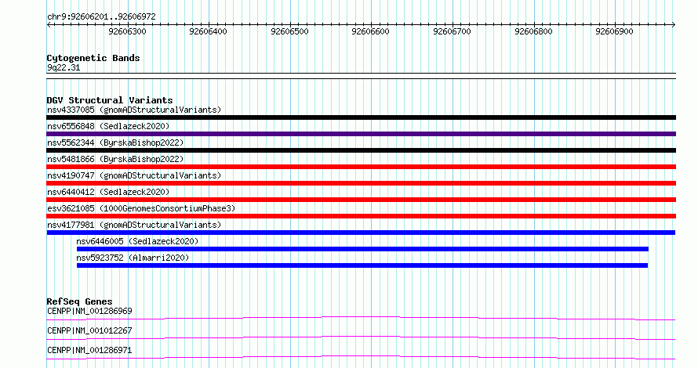
Task: Open variant nsv5562344 label
Action: coord(115,143)
